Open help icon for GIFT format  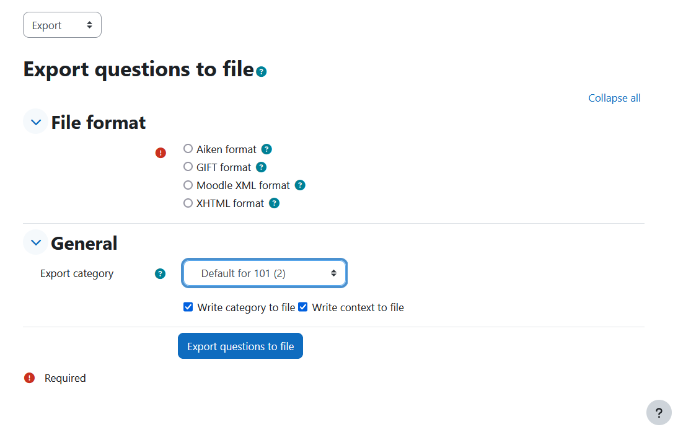(261, 167)
